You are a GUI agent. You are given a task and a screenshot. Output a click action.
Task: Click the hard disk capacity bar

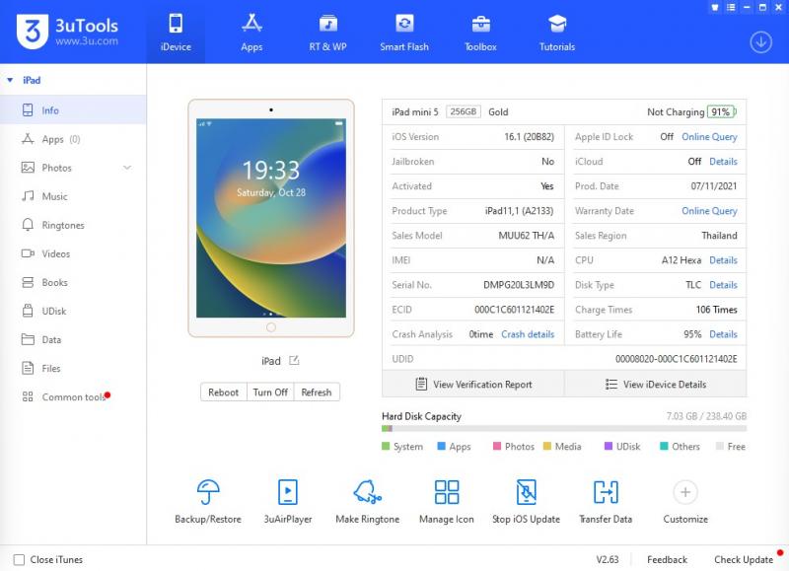[x=564, y=429]
